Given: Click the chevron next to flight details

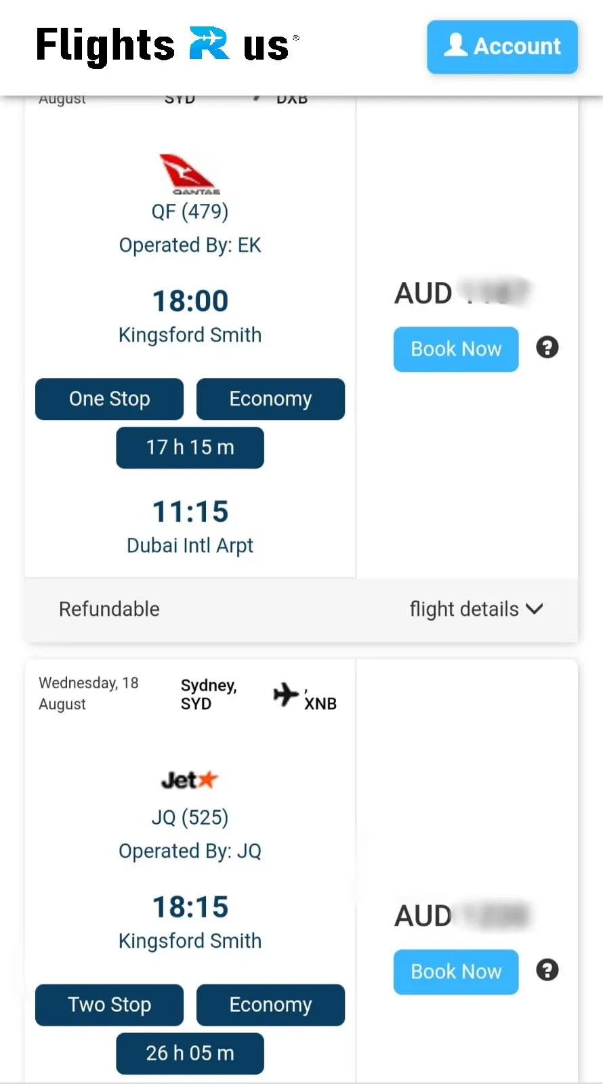Looking at the screenshot, I should click(x=535, y=609).
